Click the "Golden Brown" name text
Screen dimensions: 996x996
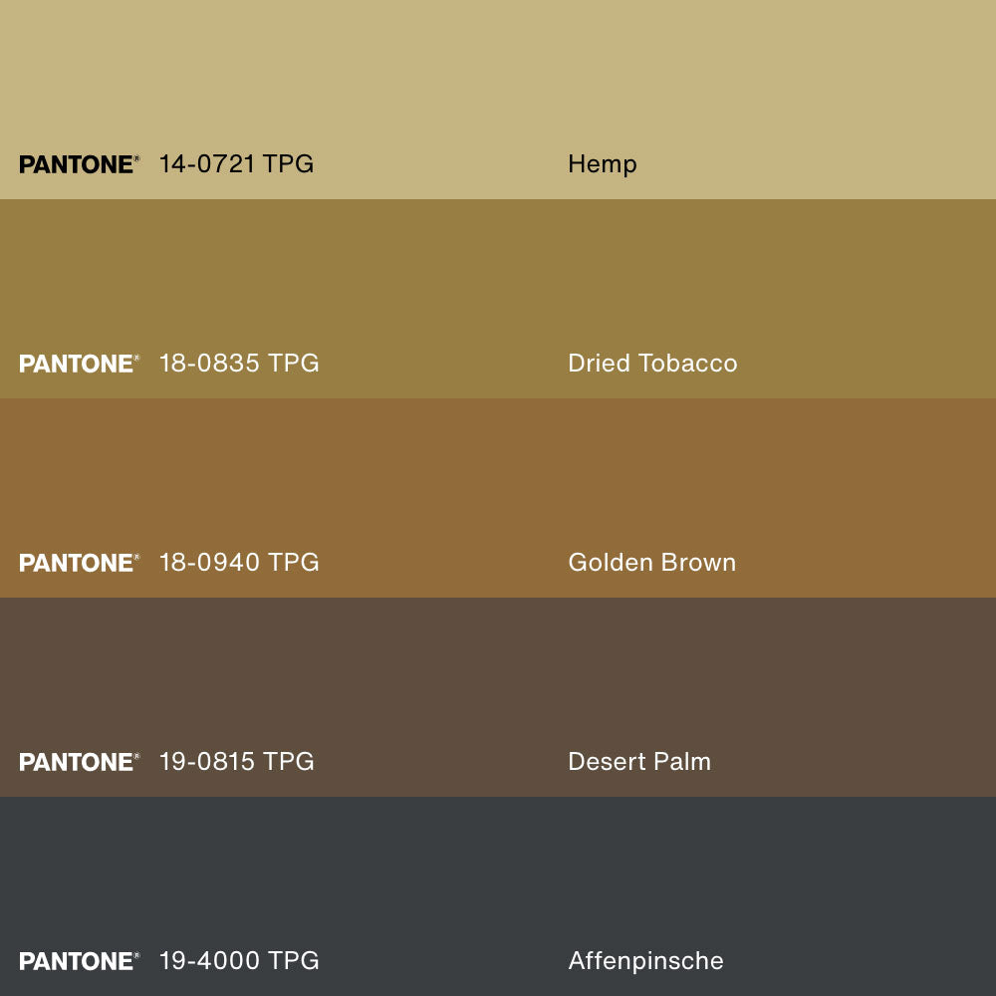651,563
